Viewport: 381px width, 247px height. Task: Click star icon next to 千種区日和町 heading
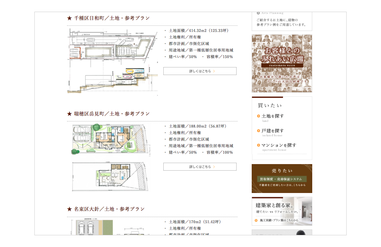pos(69,18)
